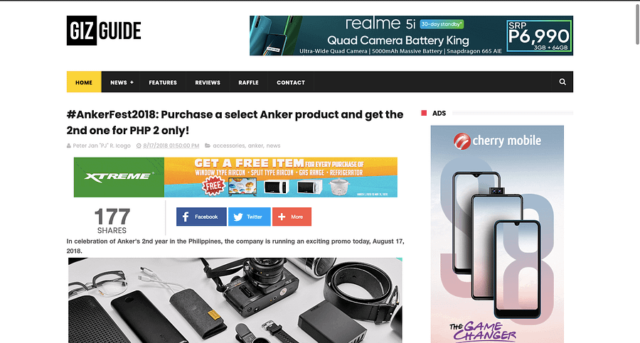The image size is (640, 343).
Task: Open the More share options button
Action: (292, 217)
